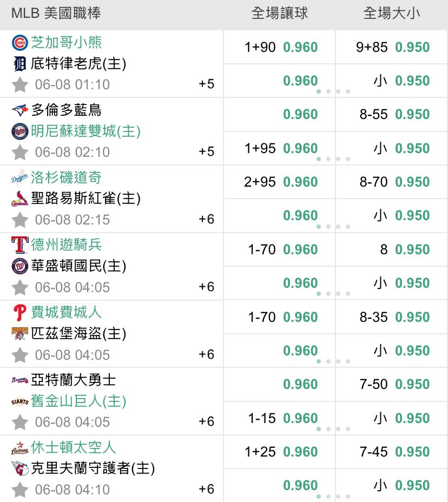The image size is (448, 502).
Task: Click the Philadelphia Phillies P logo
Action: coord(20,313)
